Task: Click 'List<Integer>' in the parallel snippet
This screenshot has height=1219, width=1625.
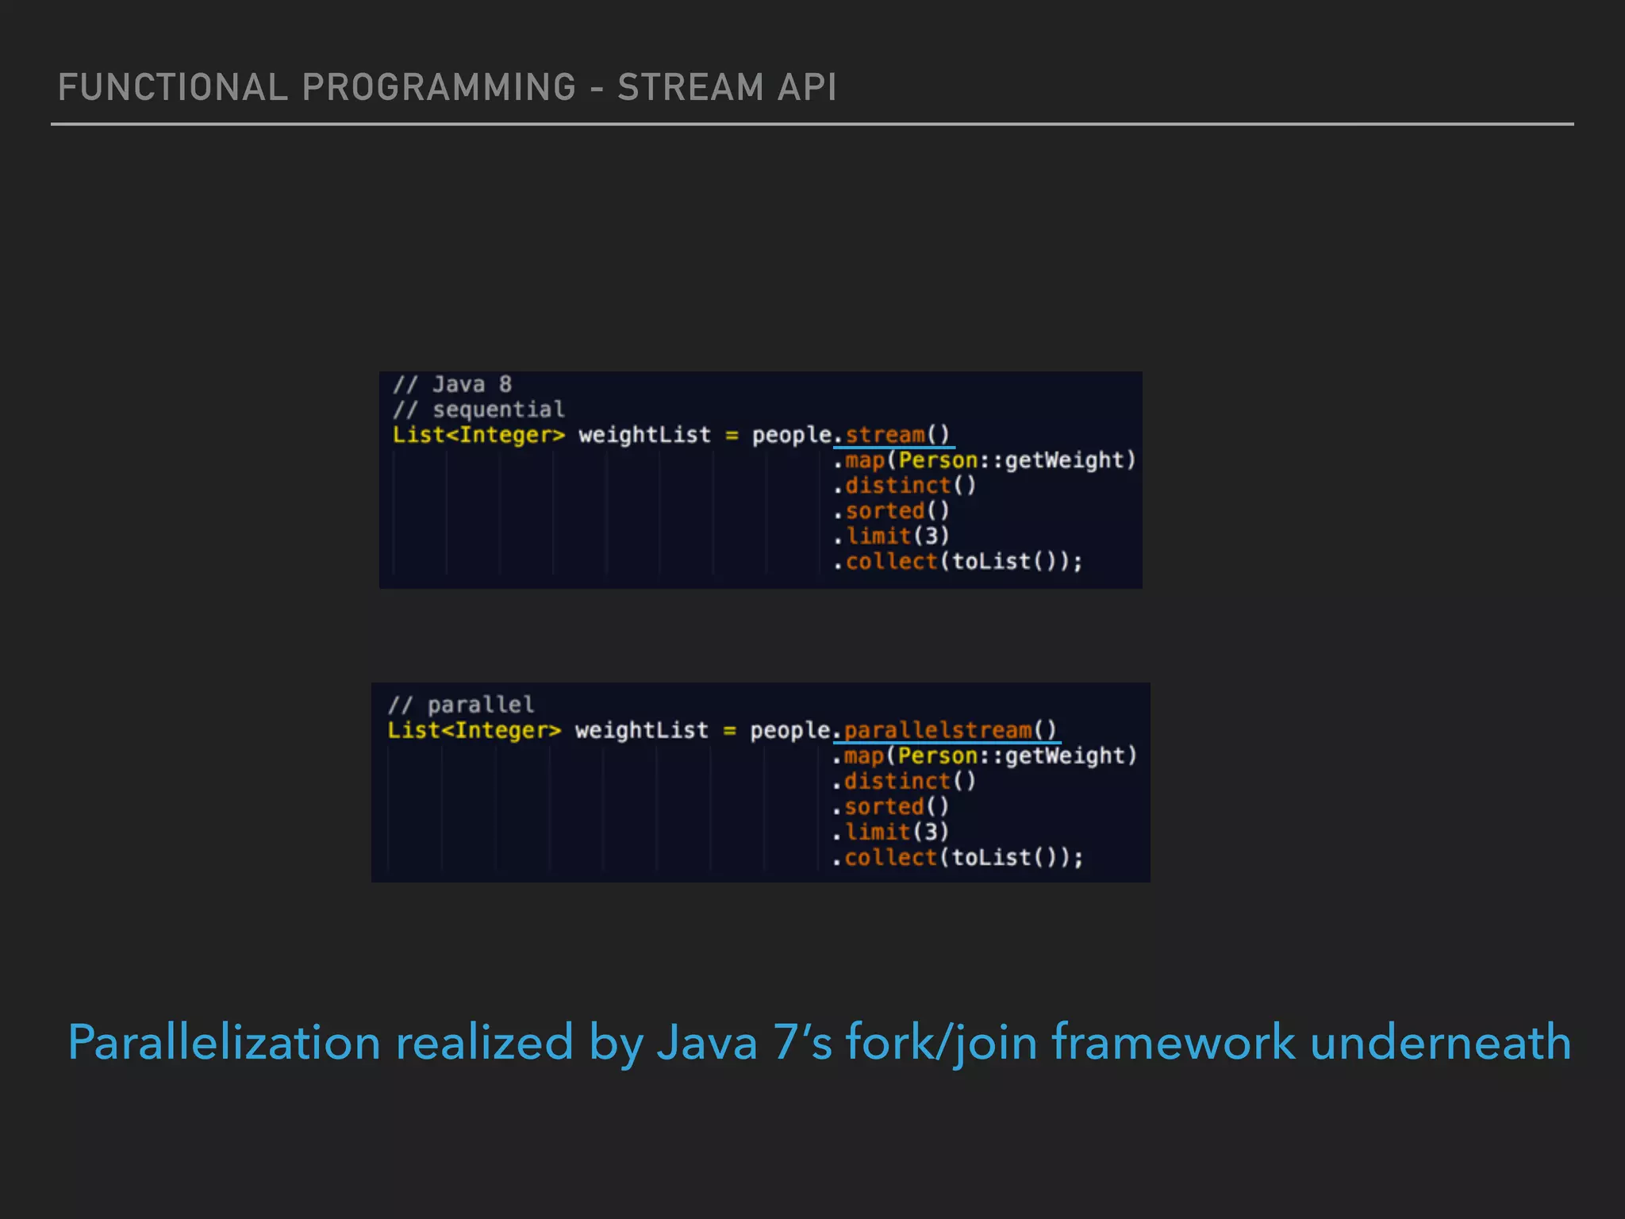Action: pyautogui.click(x=474, y=730)
